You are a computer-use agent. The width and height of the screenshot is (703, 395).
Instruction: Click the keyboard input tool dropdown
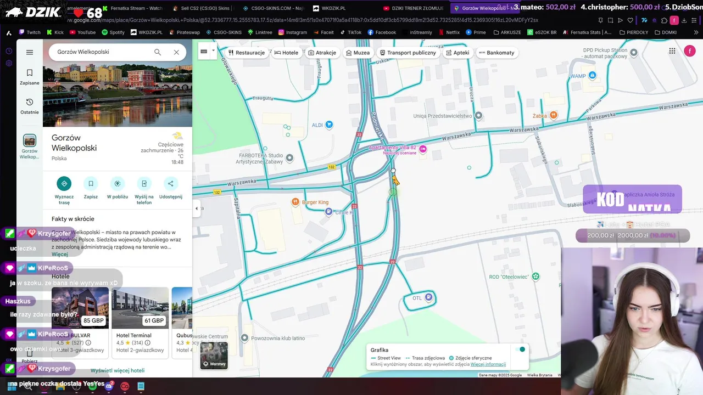[212, 51]
